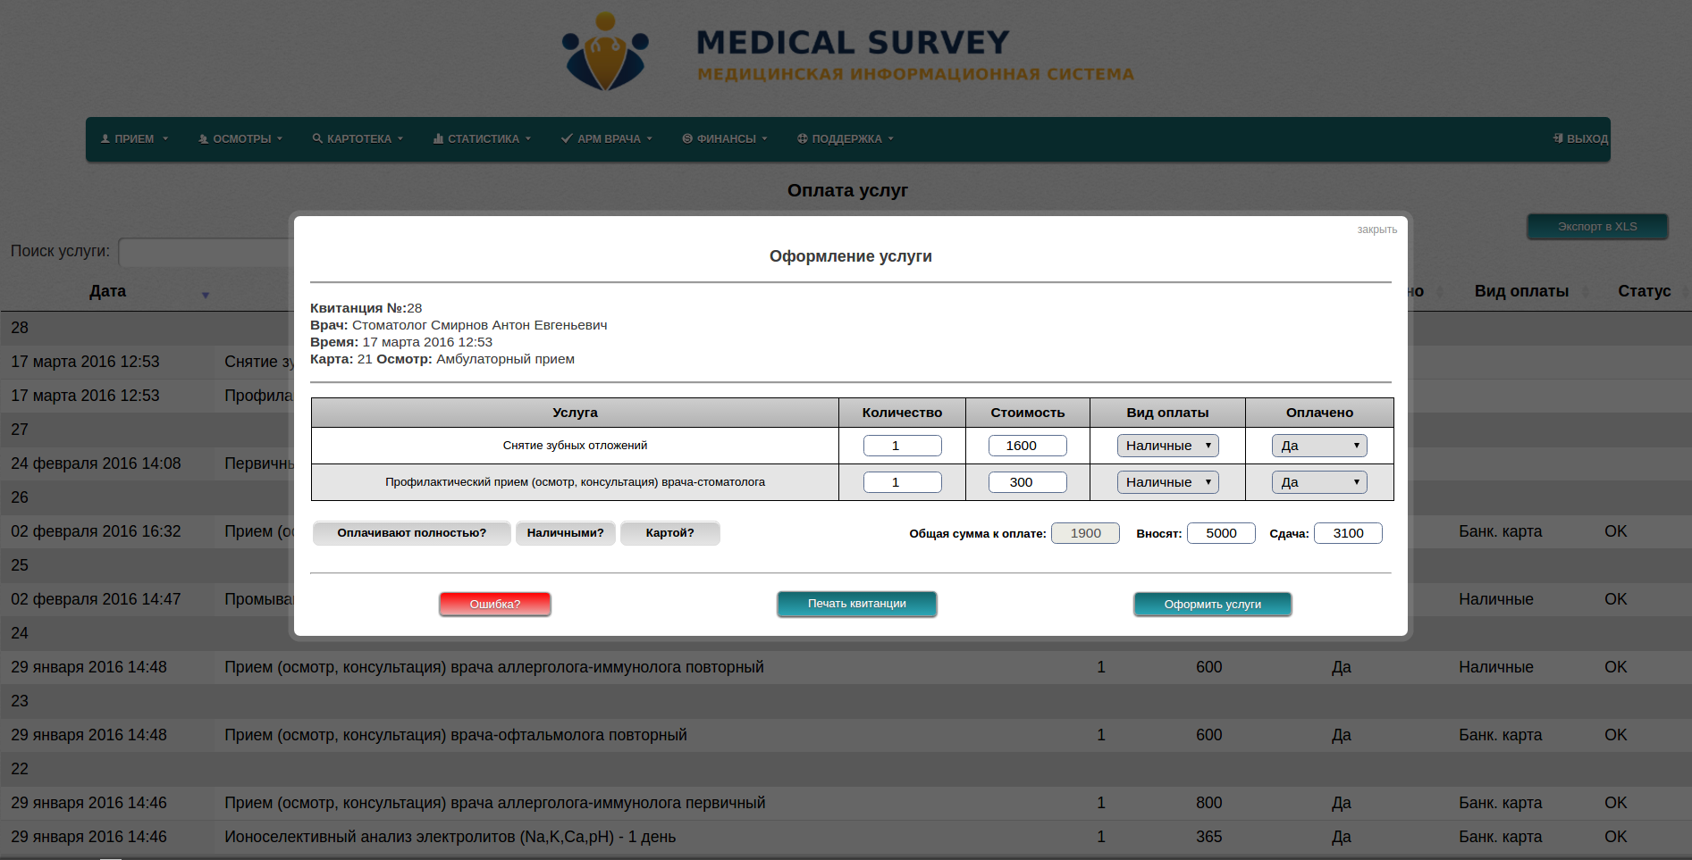Open the ОСМОТРЫ menu
The width and height of the screenshot is (1692, 860).
[x=240, y=139]
